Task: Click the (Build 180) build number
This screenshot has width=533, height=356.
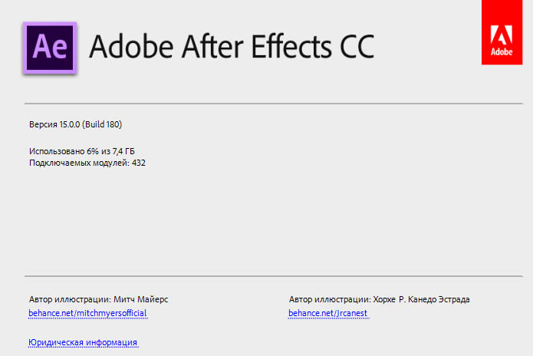Action: pyautogui.click(x=102, y=124)
